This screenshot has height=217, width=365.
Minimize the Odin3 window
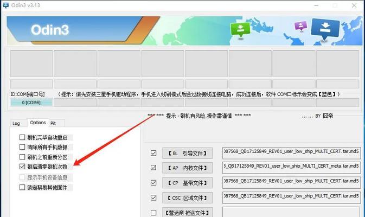click(x=316, y=5)
